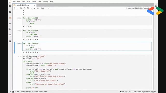Copy the selected cell using the copy icon

pos(24,8)
